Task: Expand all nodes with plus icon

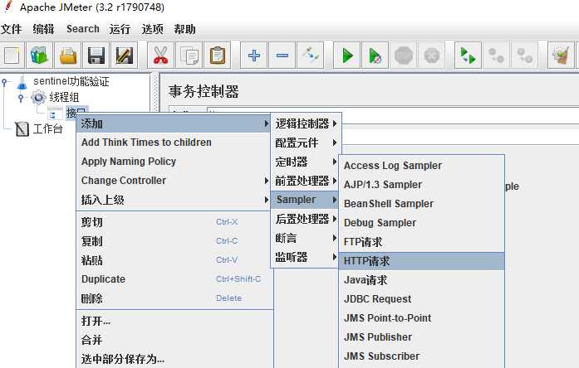Action: coord(254,56)
